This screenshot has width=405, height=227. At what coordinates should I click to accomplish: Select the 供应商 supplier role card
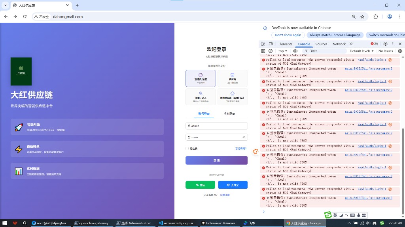[232, 78]
